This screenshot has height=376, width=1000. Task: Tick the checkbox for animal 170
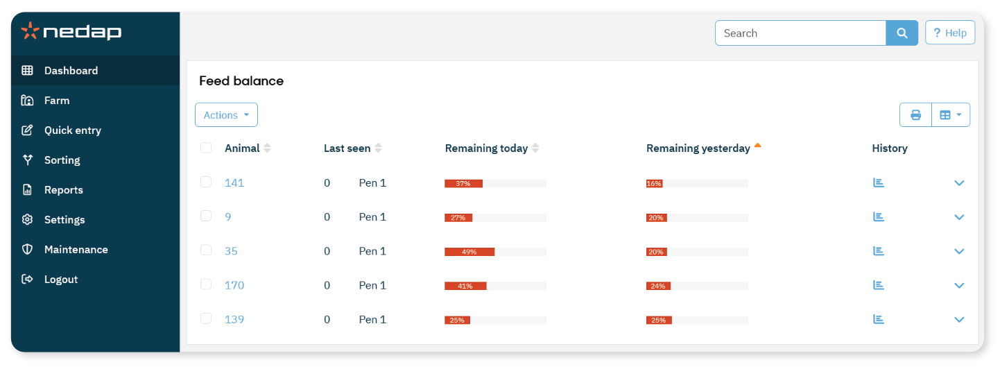pos(206,284)
